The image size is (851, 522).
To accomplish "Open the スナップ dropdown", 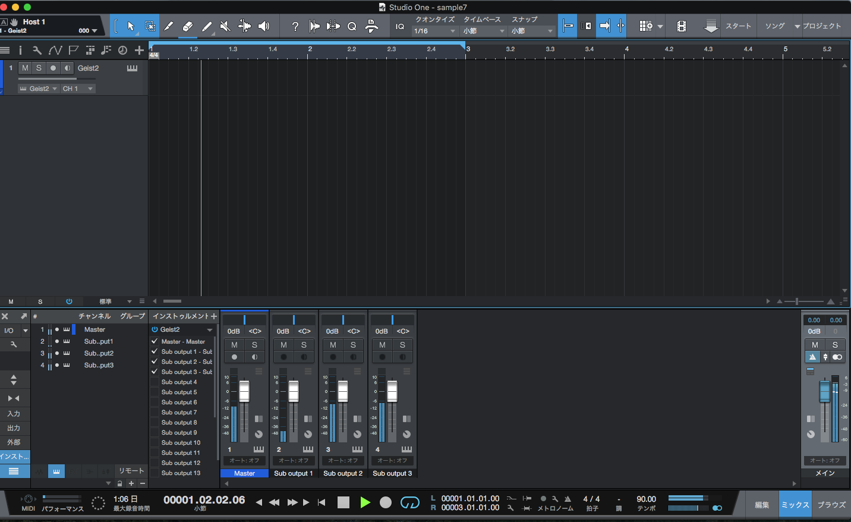I will (x=532, y=31).
